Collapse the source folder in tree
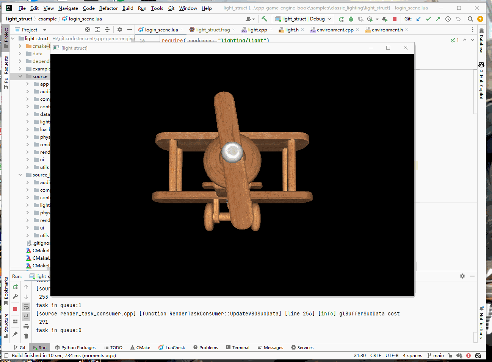 pos(20,76)
